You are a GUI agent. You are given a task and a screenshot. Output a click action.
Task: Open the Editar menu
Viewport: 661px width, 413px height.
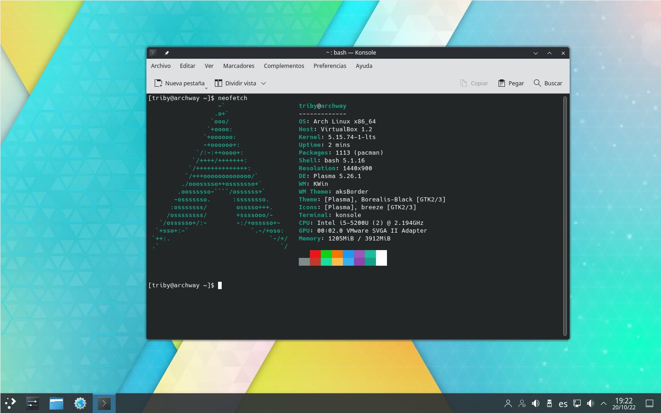click(x=187, y=66)
